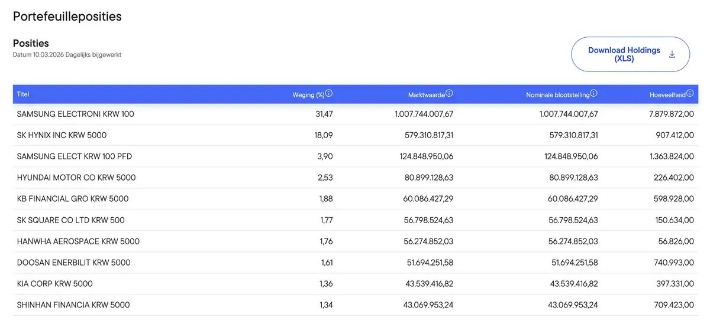
Task: Click the Hoeveelheid column header
Action: coord(667,94)
